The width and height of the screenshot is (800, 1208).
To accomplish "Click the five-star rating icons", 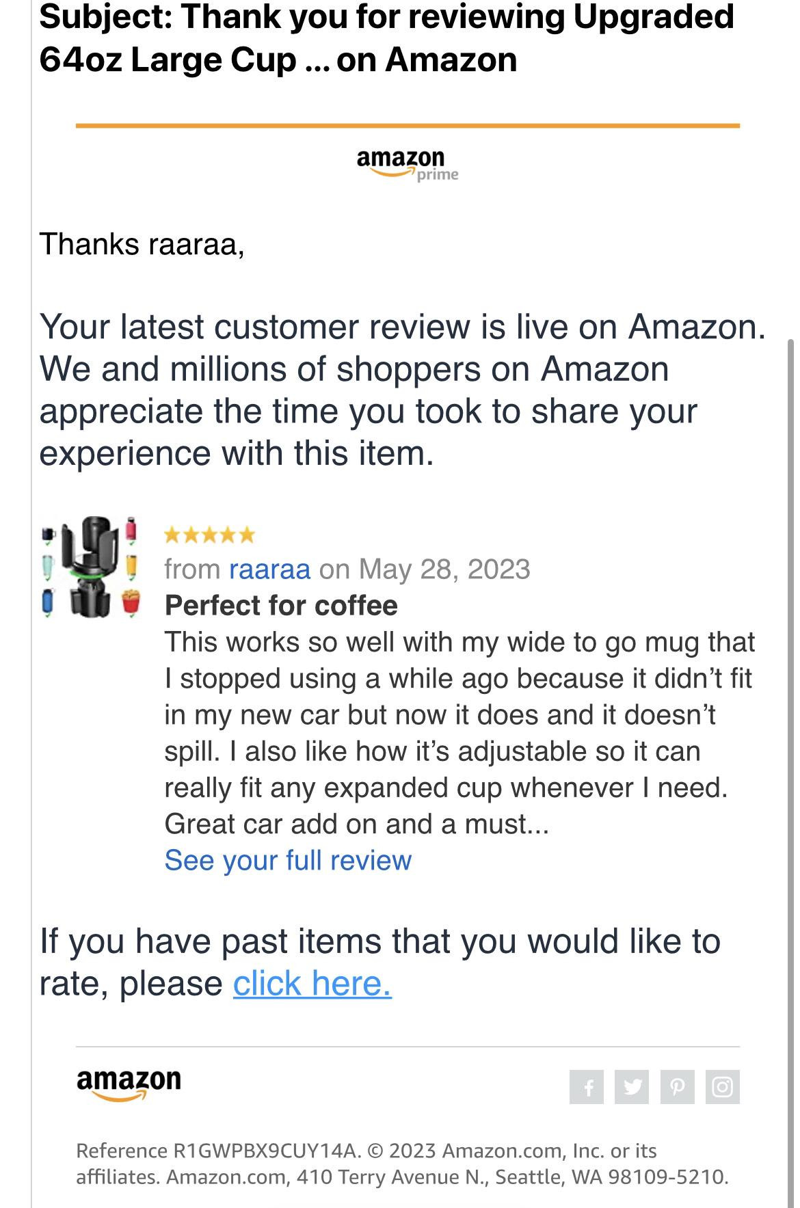I will coord(209,535).
